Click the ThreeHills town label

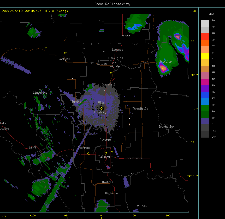(140, 109)
